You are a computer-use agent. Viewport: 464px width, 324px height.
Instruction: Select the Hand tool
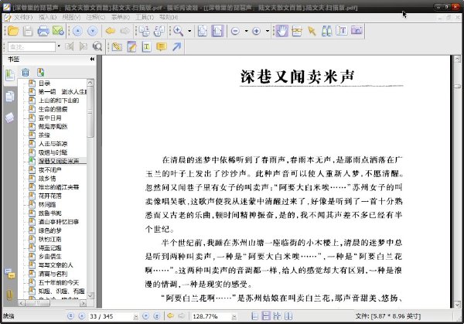click(281, 31)
